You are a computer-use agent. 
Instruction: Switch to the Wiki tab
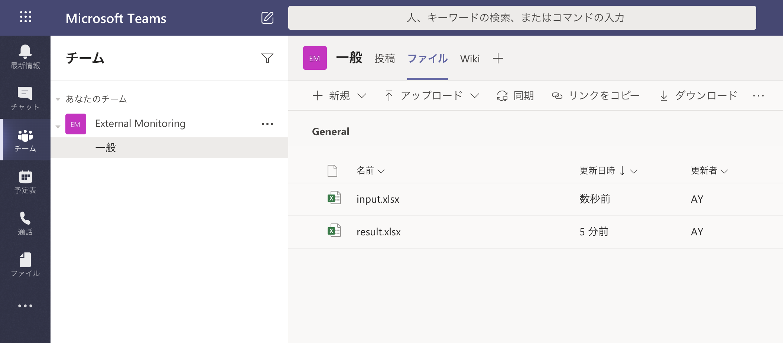(470, 59)
